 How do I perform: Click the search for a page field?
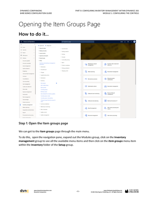[x=78, y=42]
